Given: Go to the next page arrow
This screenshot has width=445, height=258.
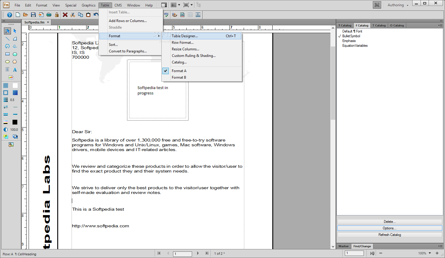Looking at the screenshot, I should (198, 253).
